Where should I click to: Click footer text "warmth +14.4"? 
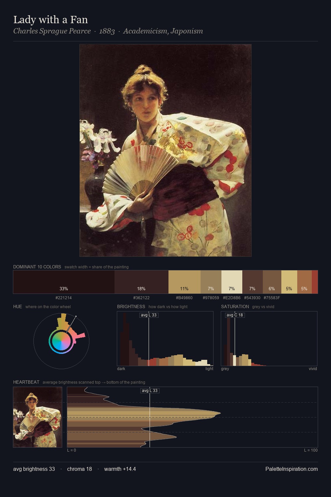click(120, 469)
